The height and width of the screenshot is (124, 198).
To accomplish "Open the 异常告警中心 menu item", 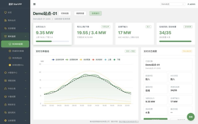I will click(15, 65).
